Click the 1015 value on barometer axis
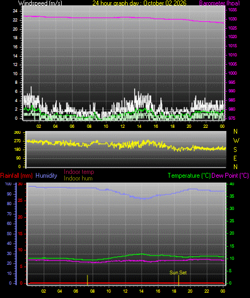The width and height of the screenshot is (250, 298). pos(232,46)
